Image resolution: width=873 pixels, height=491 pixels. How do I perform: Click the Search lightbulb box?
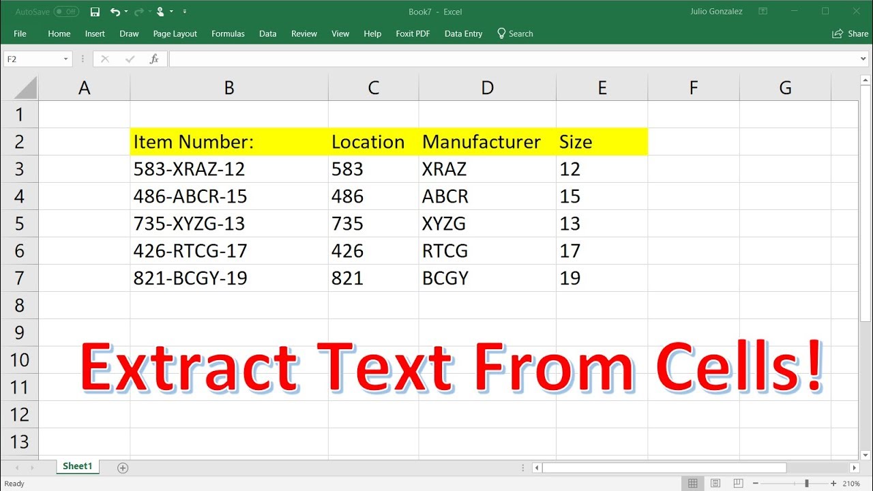(515, 33)
